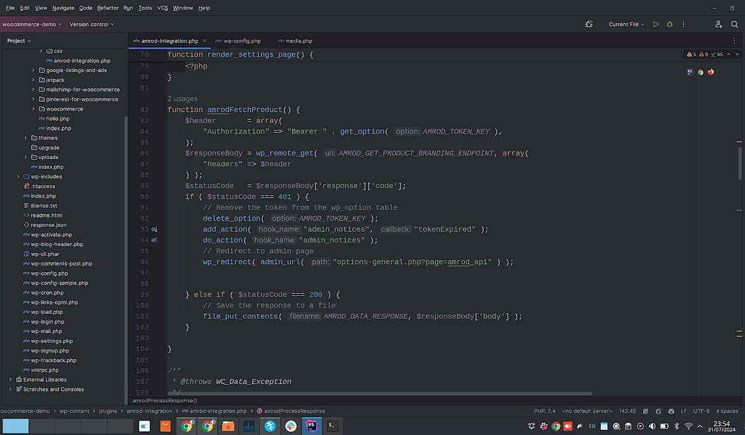Open Slack from the taskbar
The width and height of the screenshot is (745, 435).
291,426
